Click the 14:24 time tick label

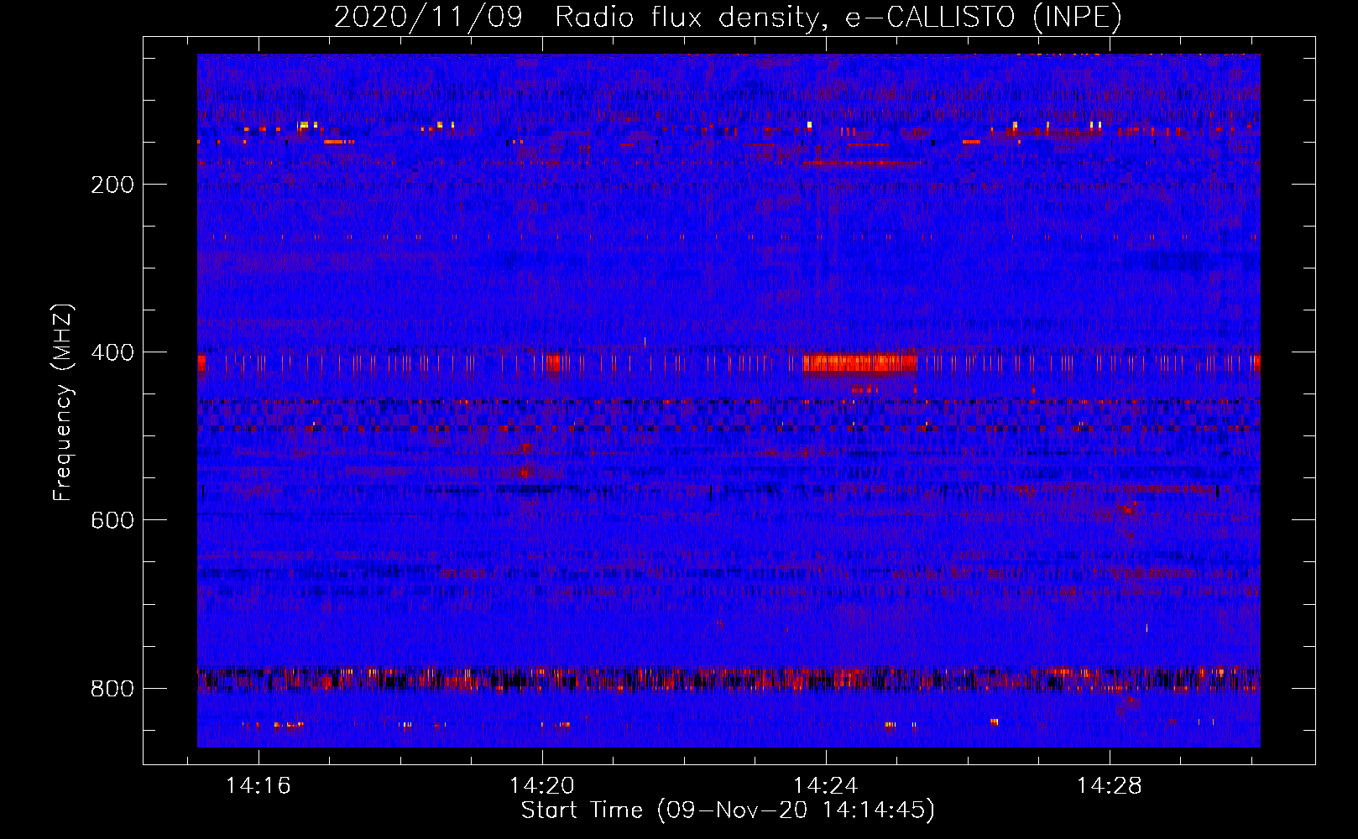click(x=826, y=786)
